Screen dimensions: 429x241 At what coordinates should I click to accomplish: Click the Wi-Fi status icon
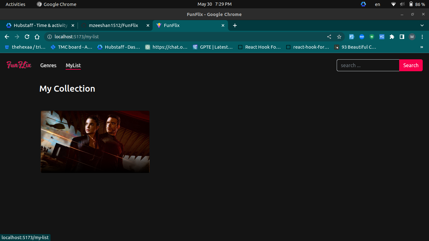point(394,4)
